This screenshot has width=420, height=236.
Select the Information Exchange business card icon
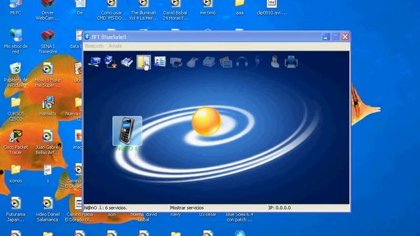coord(160,62)
